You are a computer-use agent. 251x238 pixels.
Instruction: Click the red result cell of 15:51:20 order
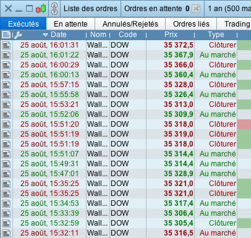click(x=244, y=124)
